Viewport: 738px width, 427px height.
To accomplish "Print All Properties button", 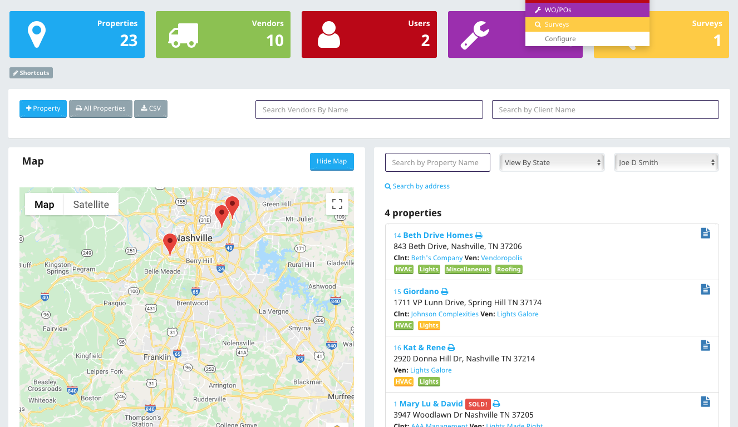I will click(101, 108).
